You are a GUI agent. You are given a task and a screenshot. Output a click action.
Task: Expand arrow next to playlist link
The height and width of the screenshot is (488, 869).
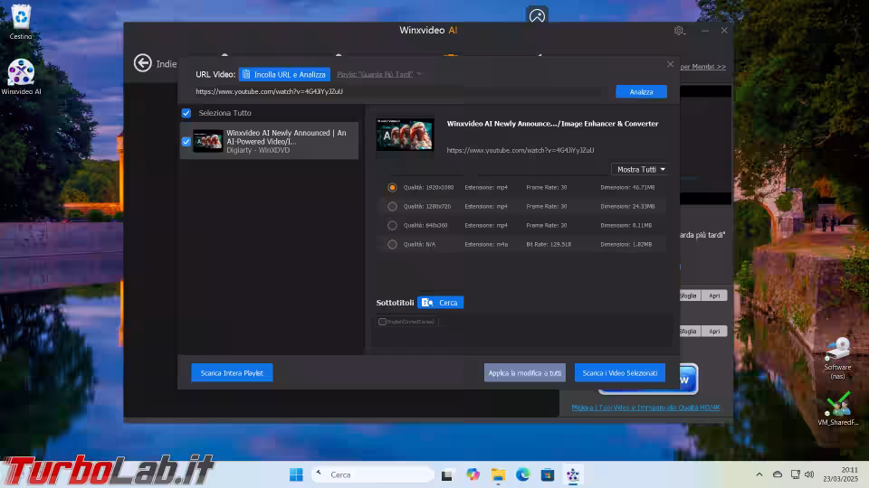pos(419,74)
